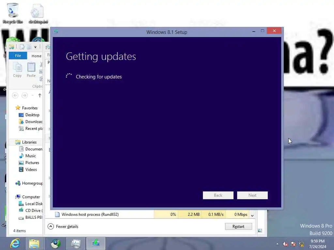The image size is (334, 250).
Task: Launch Internet Explorer from the taskbar
Action: coord(15,243)
